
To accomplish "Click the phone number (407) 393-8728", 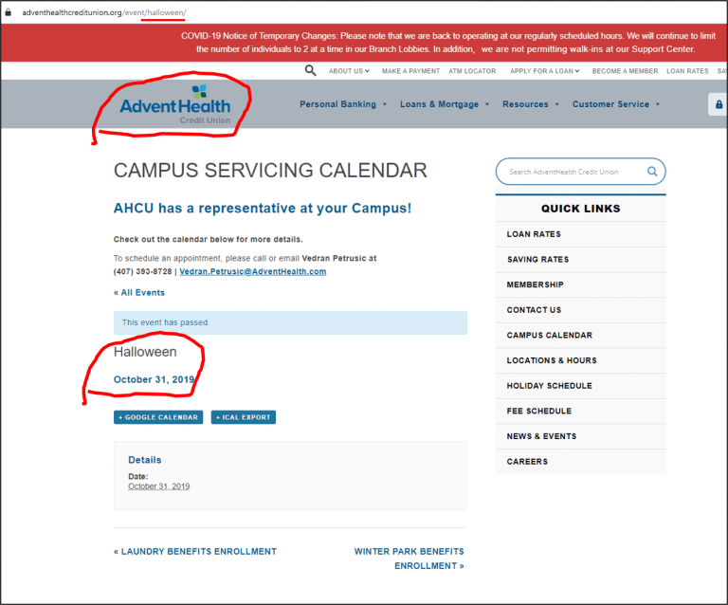I will click(142, 271).
